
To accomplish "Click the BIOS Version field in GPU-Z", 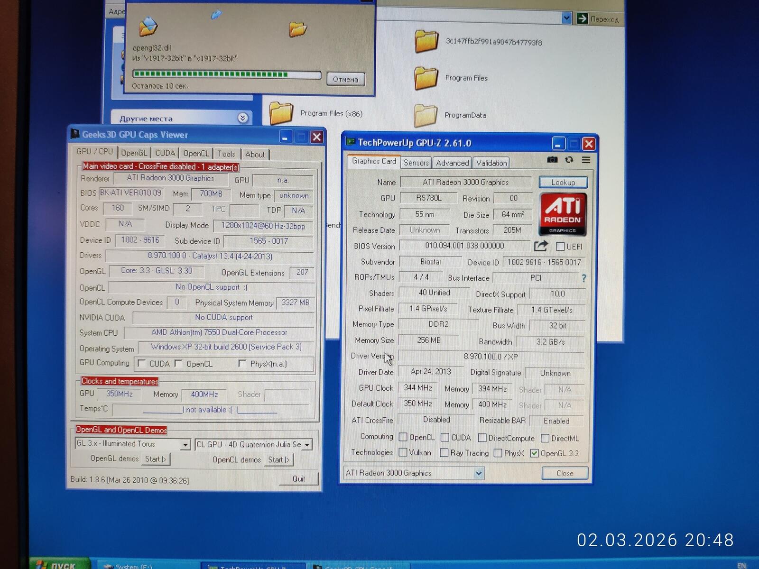I will pos(464,246).
